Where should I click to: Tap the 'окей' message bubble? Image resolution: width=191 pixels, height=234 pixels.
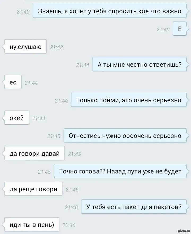[17, 118]
